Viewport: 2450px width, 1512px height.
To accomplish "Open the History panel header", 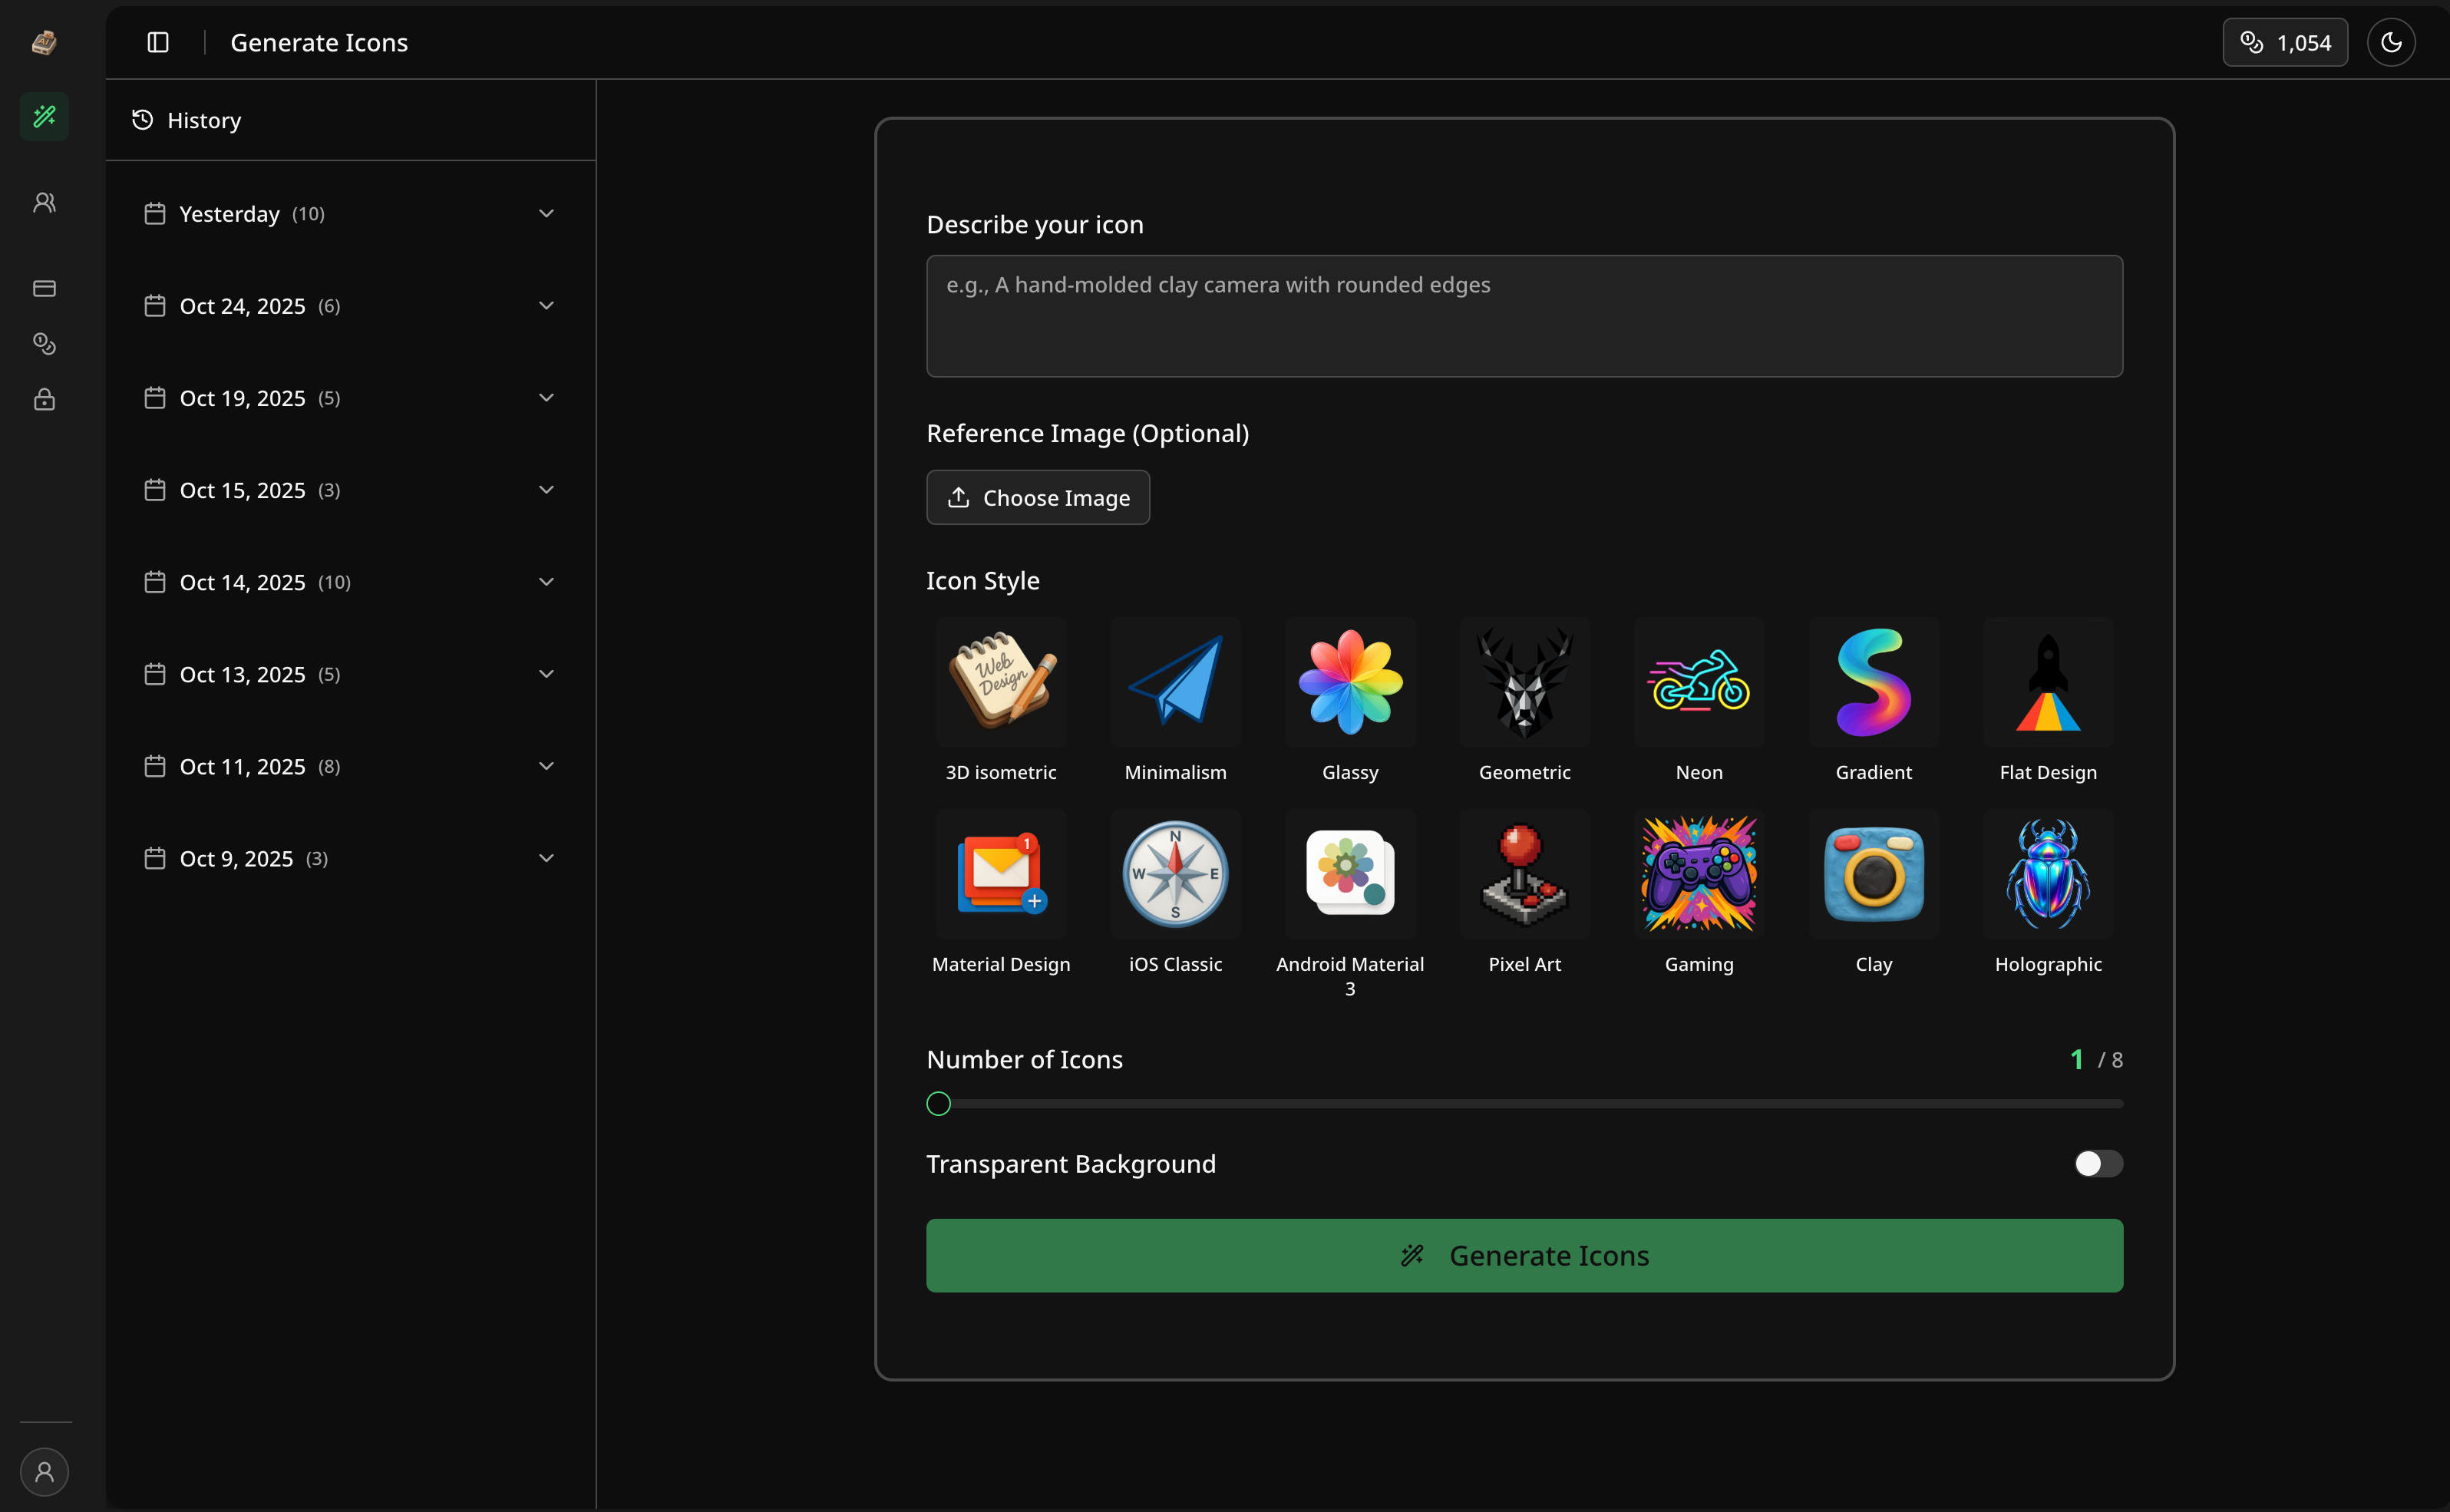I will click(204, 120).
